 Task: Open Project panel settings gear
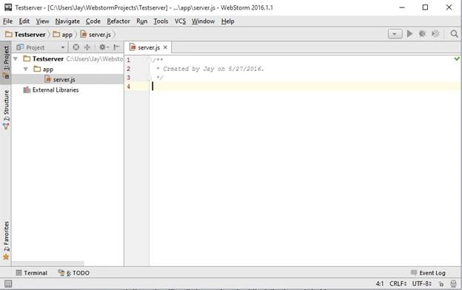(x=104, y=47)
